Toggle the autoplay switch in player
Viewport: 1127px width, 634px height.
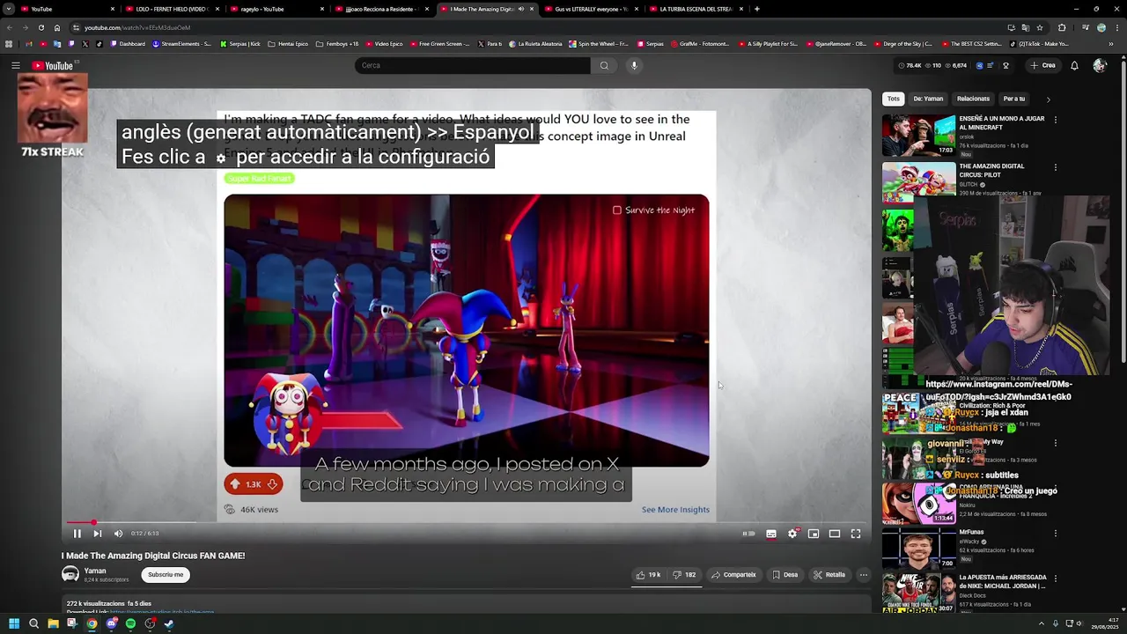click(749, 534)
